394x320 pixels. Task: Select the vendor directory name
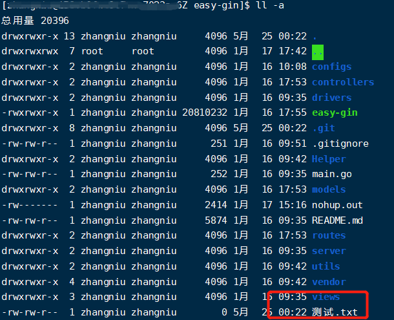pos(329,282)
